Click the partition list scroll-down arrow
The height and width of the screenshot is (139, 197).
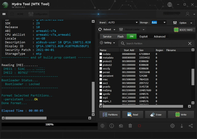(x=193, y=103)
